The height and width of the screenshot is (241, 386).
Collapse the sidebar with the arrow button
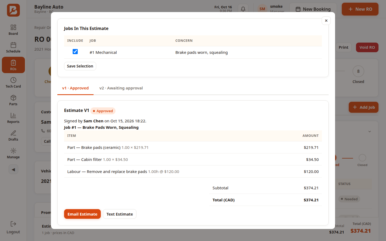(13, 169)
